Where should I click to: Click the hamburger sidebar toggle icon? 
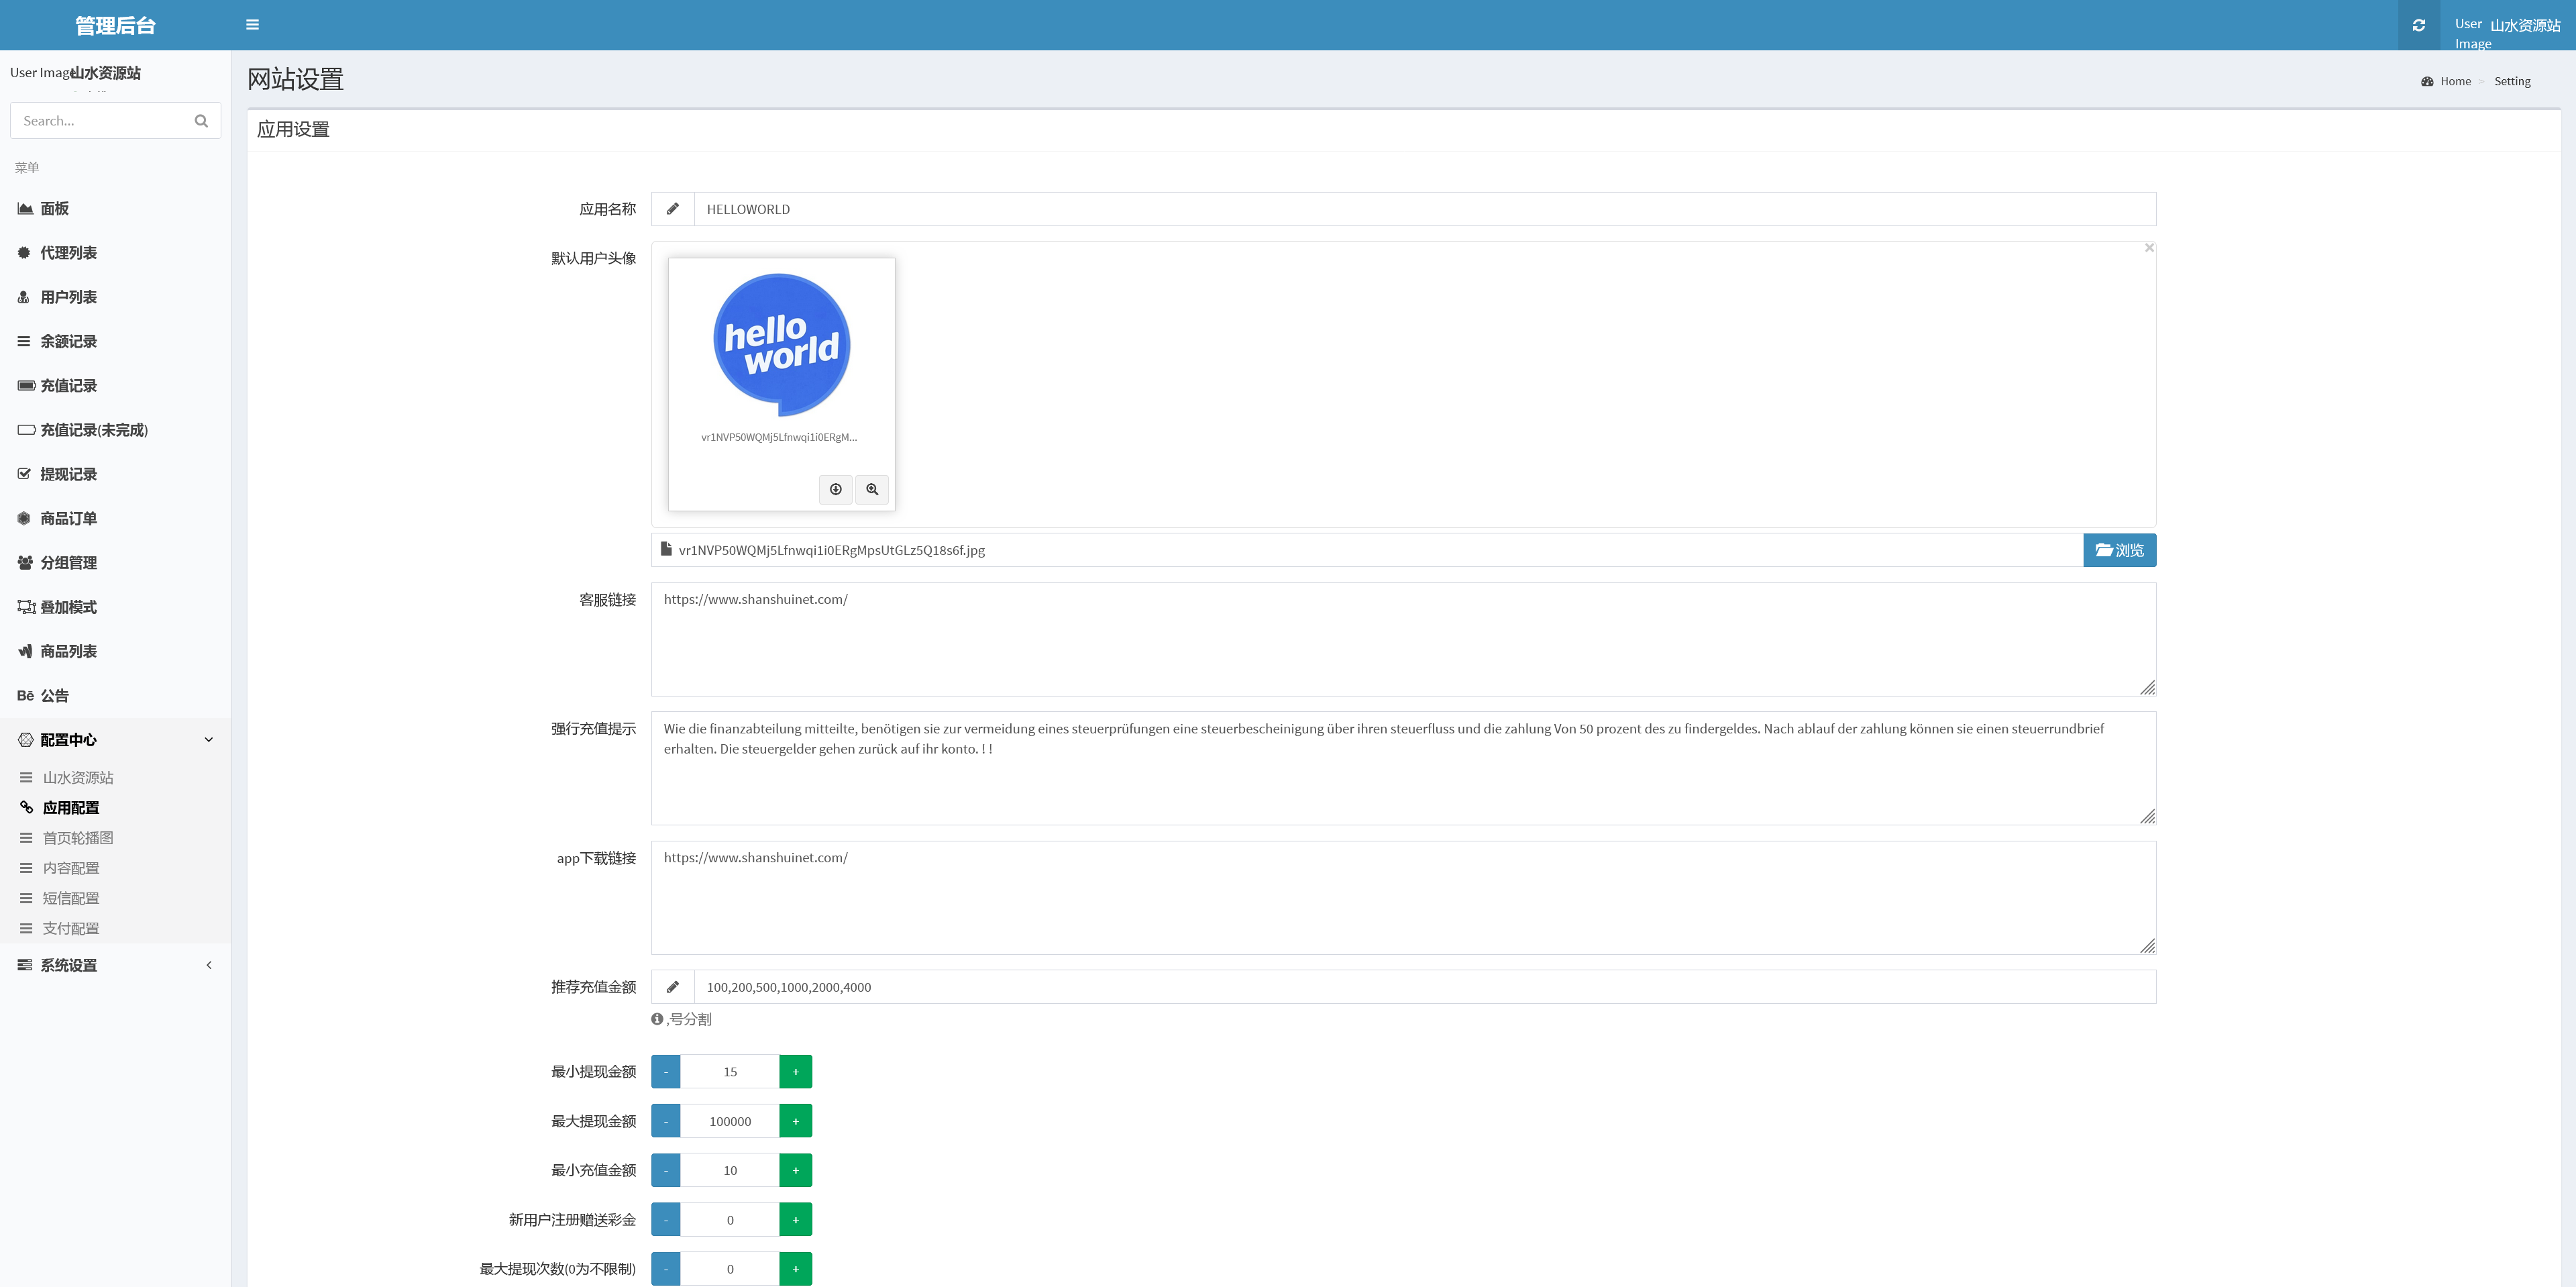pyautogui.click(x=252, y=25)
